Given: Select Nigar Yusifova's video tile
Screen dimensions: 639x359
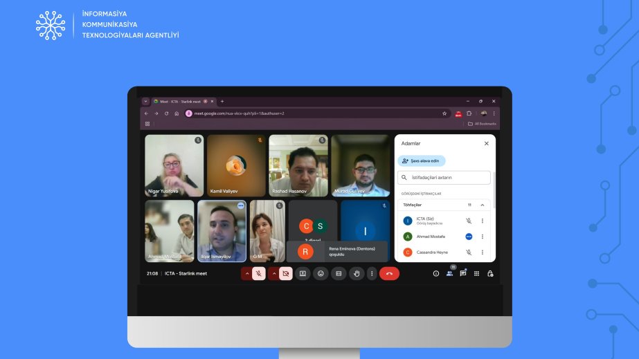Looking at the screenshot, I should click(174, 165).
